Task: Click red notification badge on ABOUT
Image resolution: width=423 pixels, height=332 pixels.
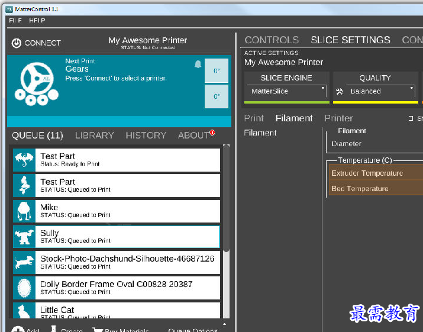Action: click(x=212, y=132)
